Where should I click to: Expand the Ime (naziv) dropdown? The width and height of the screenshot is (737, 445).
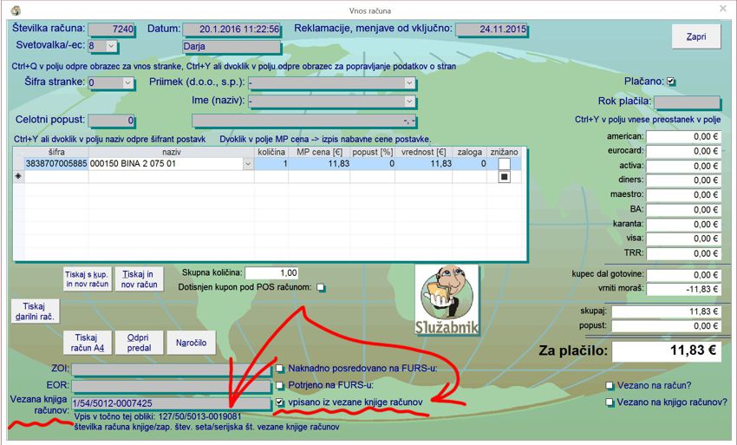click(x=410, y=101)
